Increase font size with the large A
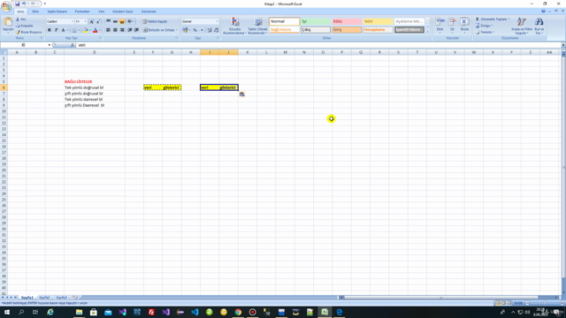 coord(92,21)
